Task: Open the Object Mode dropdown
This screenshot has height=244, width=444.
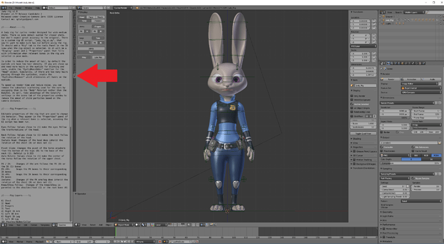Action: tap(124, 225)
